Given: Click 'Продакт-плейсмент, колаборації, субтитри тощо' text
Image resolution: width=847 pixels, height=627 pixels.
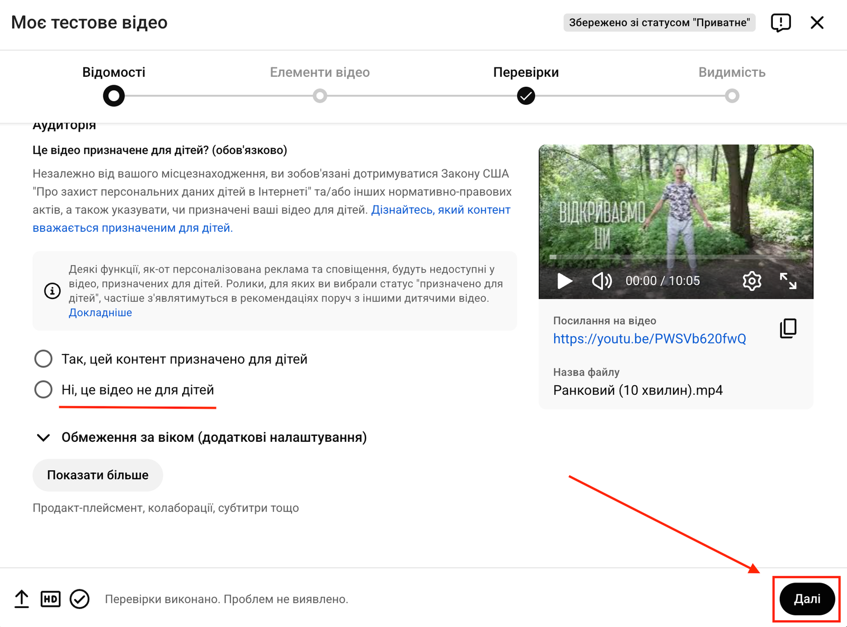Looking at the screenshot, I should tap(166, 508).
